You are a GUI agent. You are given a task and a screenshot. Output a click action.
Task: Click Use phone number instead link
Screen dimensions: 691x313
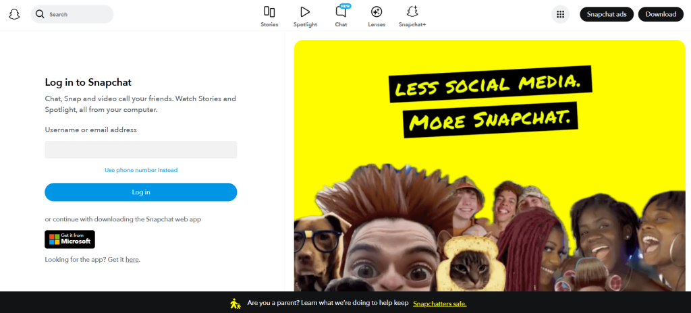click(x=141, y=170)
